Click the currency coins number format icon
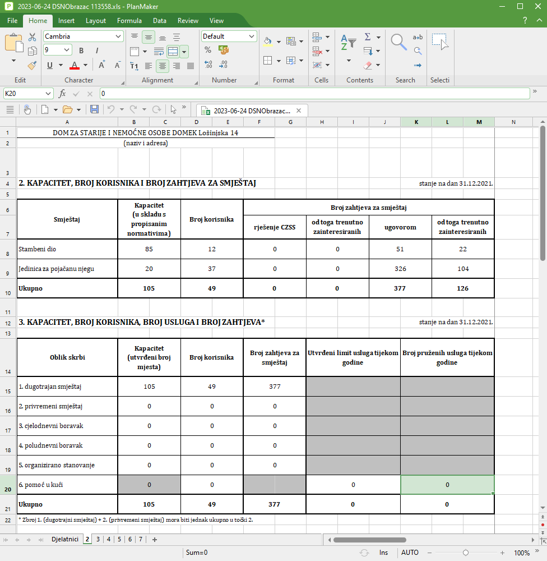Viewport: 547px width, 561px height. tap(224, 50)
